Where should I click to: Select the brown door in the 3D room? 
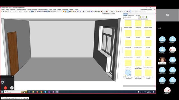tap(13, 53)
